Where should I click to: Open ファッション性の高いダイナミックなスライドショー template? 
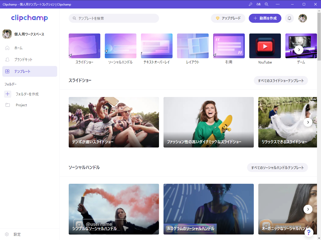pos(209,122)
